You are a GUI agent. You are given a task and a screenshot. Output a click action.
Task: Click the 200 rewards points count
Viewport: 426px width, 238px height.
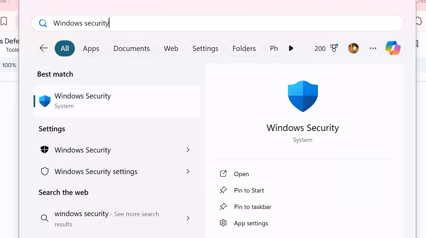point(320,49)
